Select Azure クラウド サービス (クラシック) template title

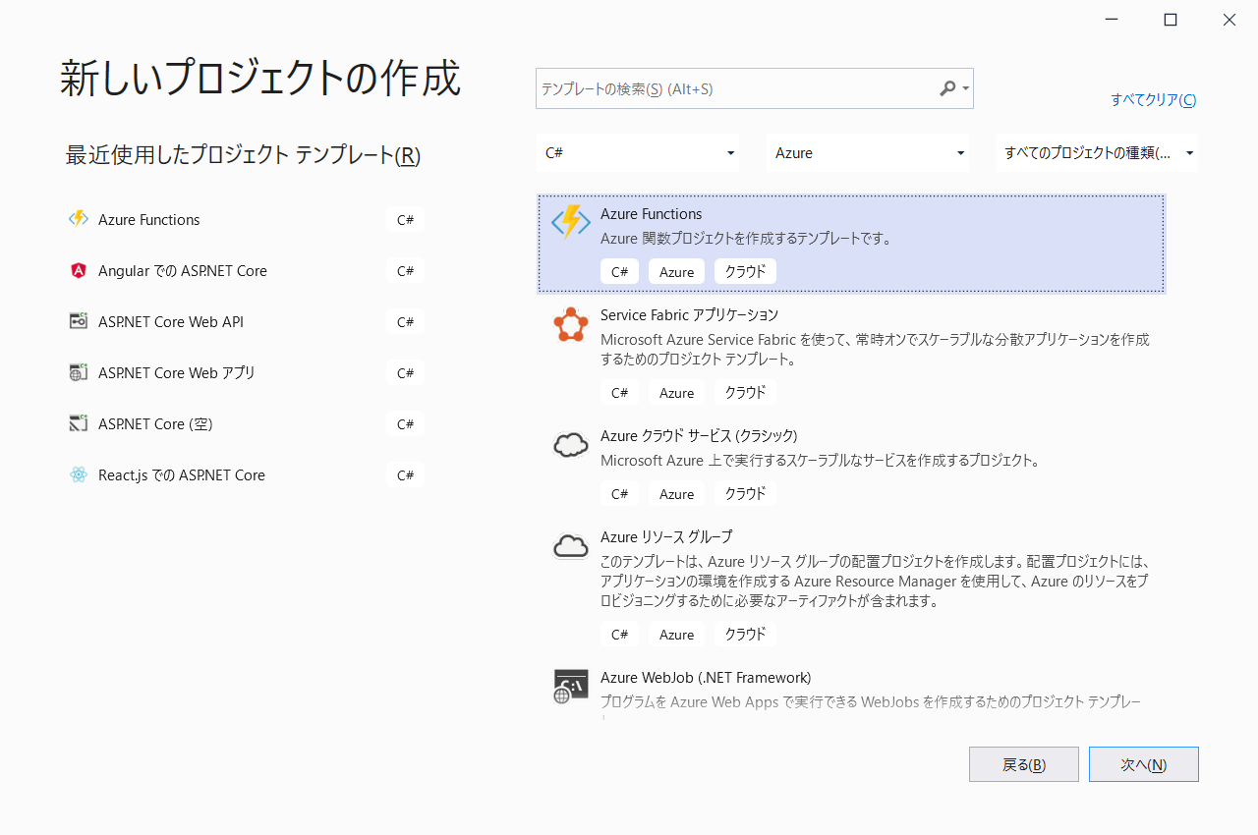pos(699,436)
